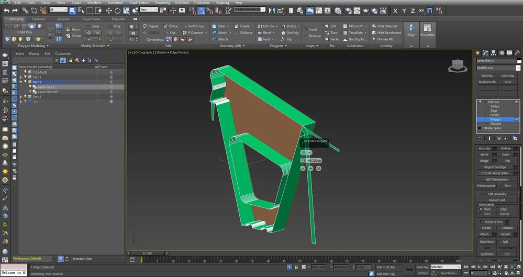This screenshot has height=277, width=523.
Task: Select Editable Spline in modifier stack
Action: (492, 128)
